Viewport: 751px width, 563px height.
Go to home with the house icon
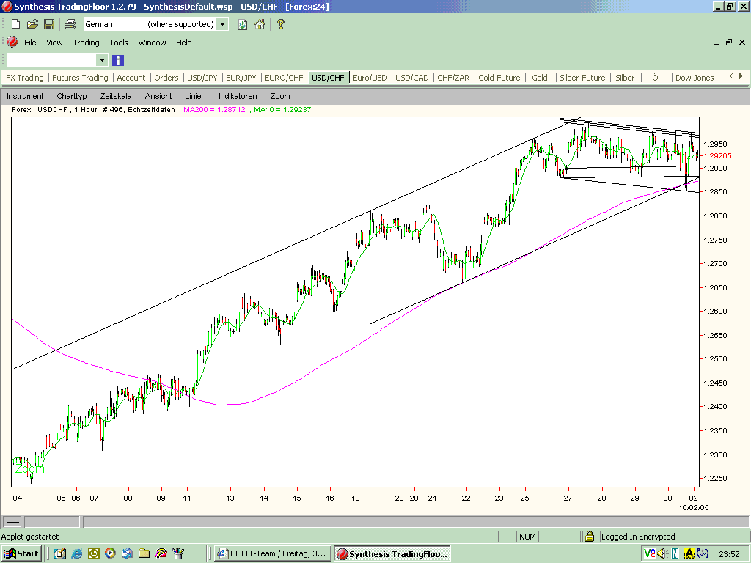coord(260,24)
